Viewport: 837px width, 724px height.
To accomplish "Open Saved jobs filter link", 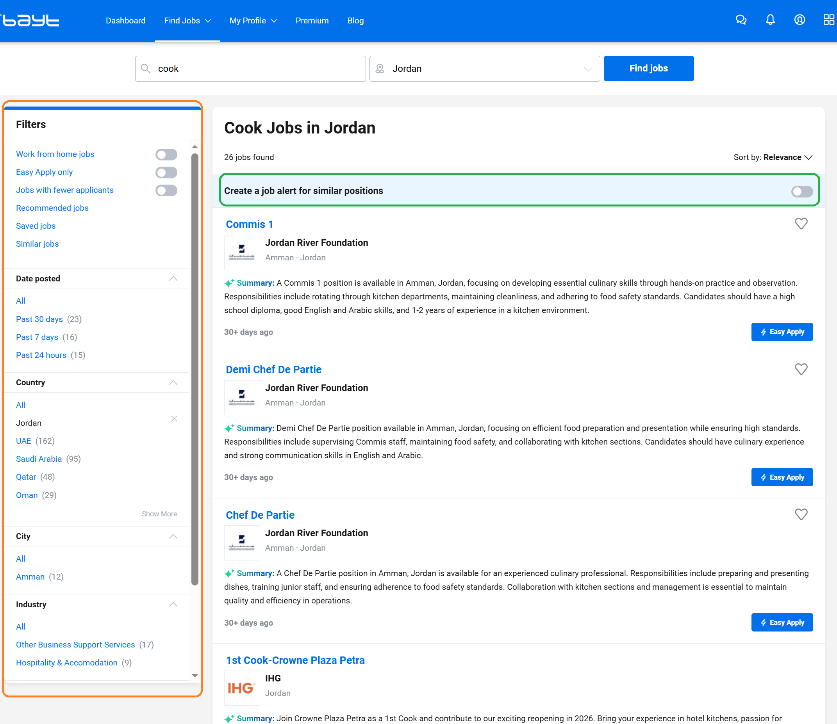I will tap(36, 226).
